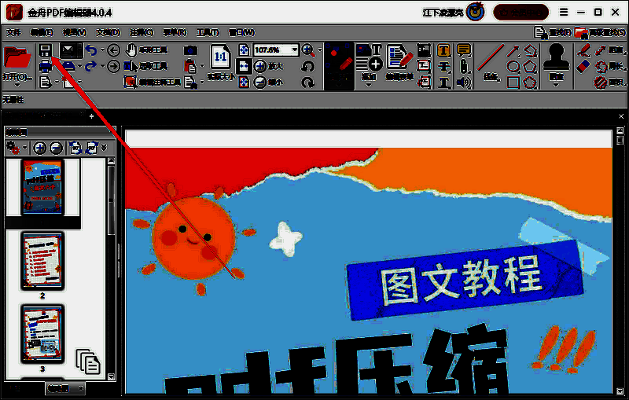Open the Edit (E) menu
This screenshot has height=400, width=629.
[42, 32]
